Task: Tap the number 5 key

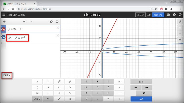Action: (x=98, y=87)
